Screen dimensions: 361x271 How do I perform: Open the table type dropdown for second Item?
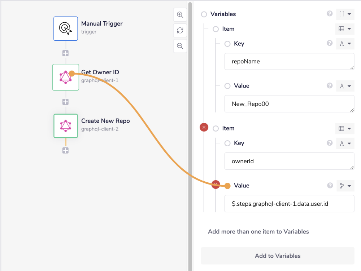pyautogui.click(x=345, y=128)
